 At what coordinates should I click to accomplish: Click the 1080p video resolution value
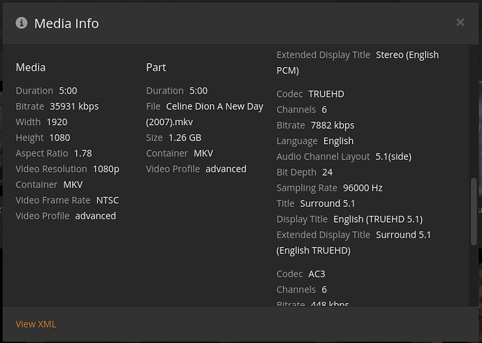[106, 169]
